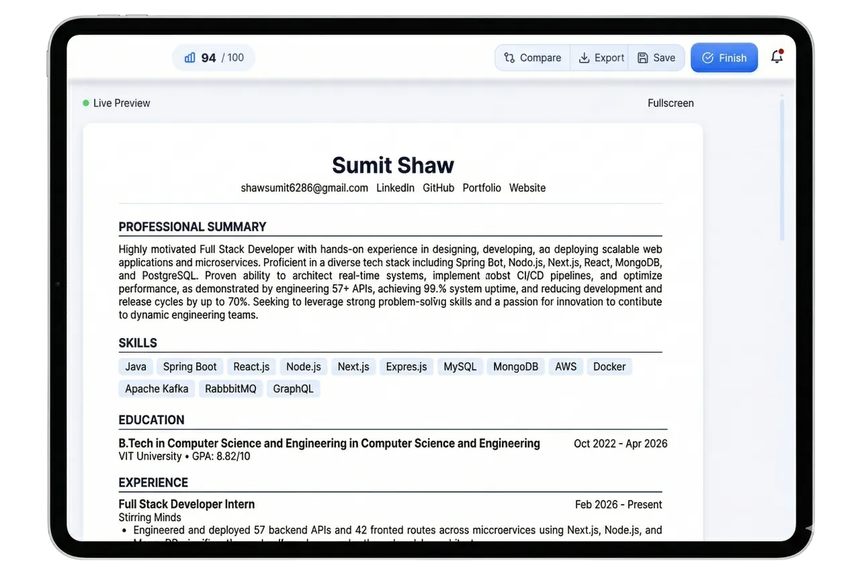Select the Node.js skill tag

tap(304, 367)
